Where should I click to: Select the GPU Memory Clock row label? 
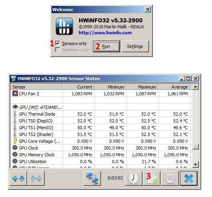(x=37, y=155)
